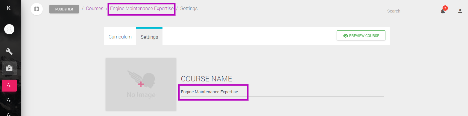Open the notifications bell with the 7 badge
Screen dimensions: 468x116
click(443, 11)
